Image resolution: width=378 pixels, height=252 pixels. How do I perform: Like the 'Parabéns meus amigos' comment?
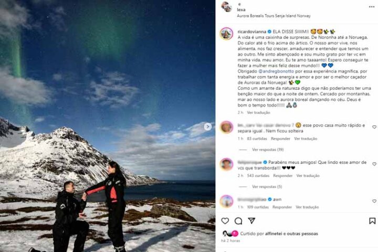(x=374, y=164)
